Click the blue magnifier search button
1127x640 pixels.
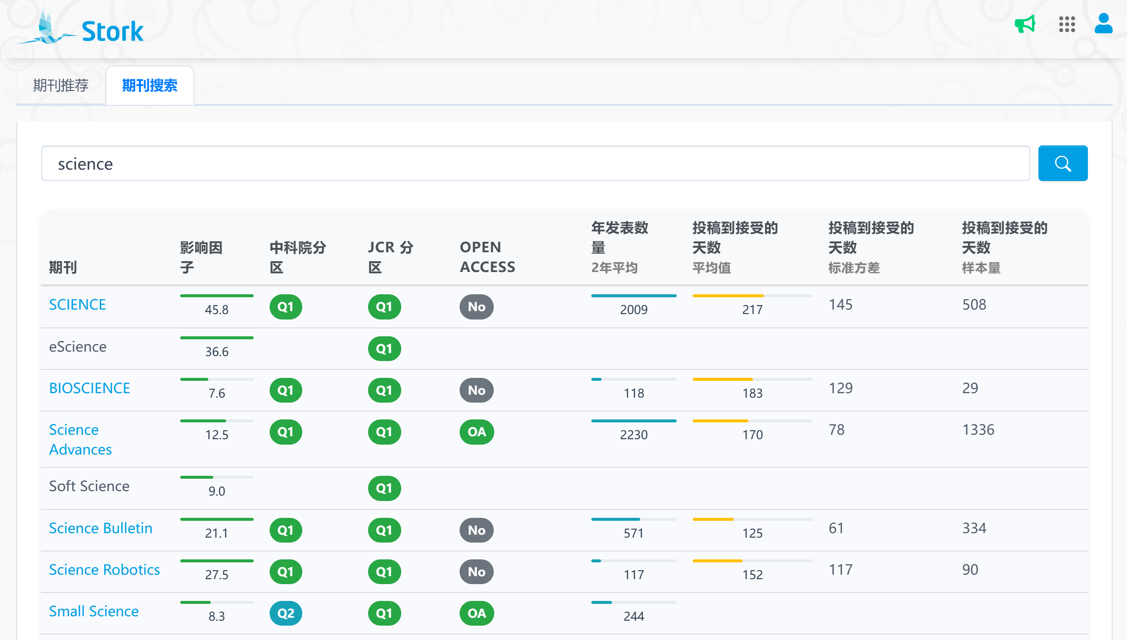(1062, 163)
